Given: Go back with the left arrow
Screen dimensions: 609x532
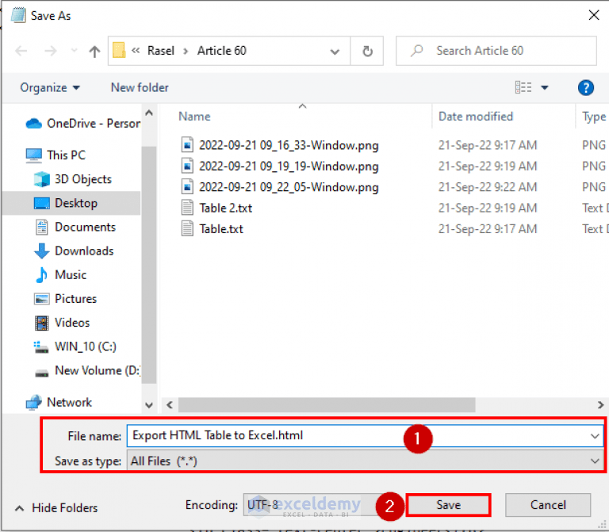Looking at the screenshot, I should point(21,51).
